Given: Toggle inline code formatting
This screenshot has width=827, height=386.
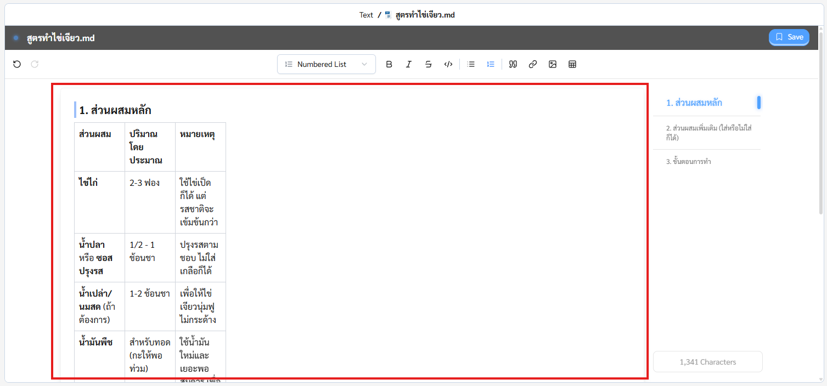Looking at the screenshot, I should tap(448, 64).
